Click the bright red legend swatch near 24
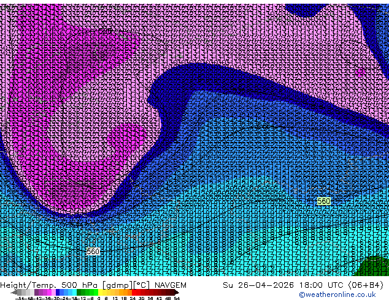389x300 pixels. tap(134, 292)
